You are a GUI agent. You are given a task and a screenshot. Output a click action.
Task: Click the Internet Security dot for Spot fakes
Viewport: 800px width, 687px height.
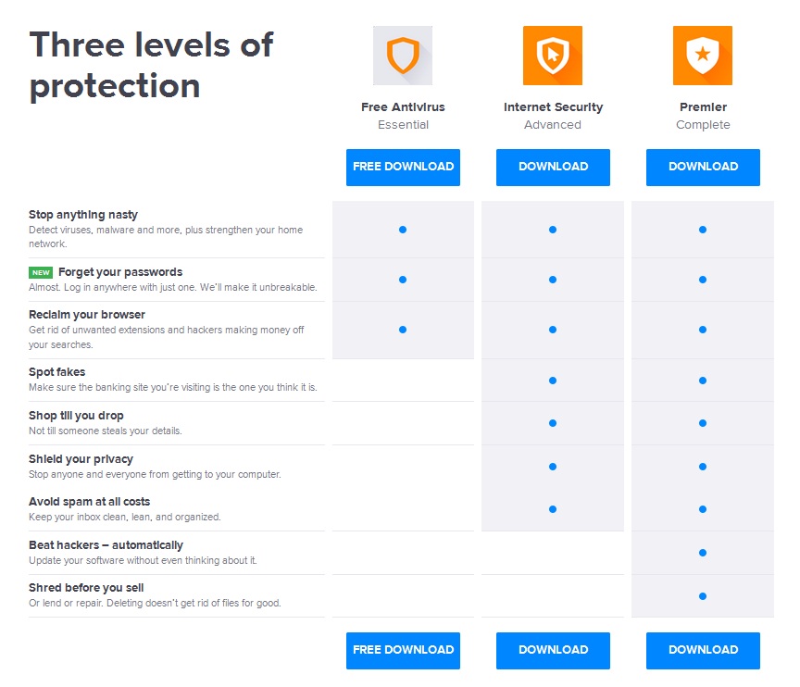click(x=553, y=381)
